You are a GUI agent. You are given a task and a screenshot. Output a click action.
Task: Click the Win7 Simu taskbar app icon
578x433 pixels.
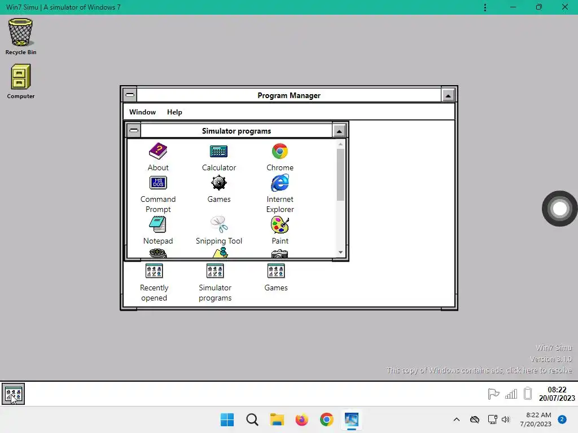(352, 419)
